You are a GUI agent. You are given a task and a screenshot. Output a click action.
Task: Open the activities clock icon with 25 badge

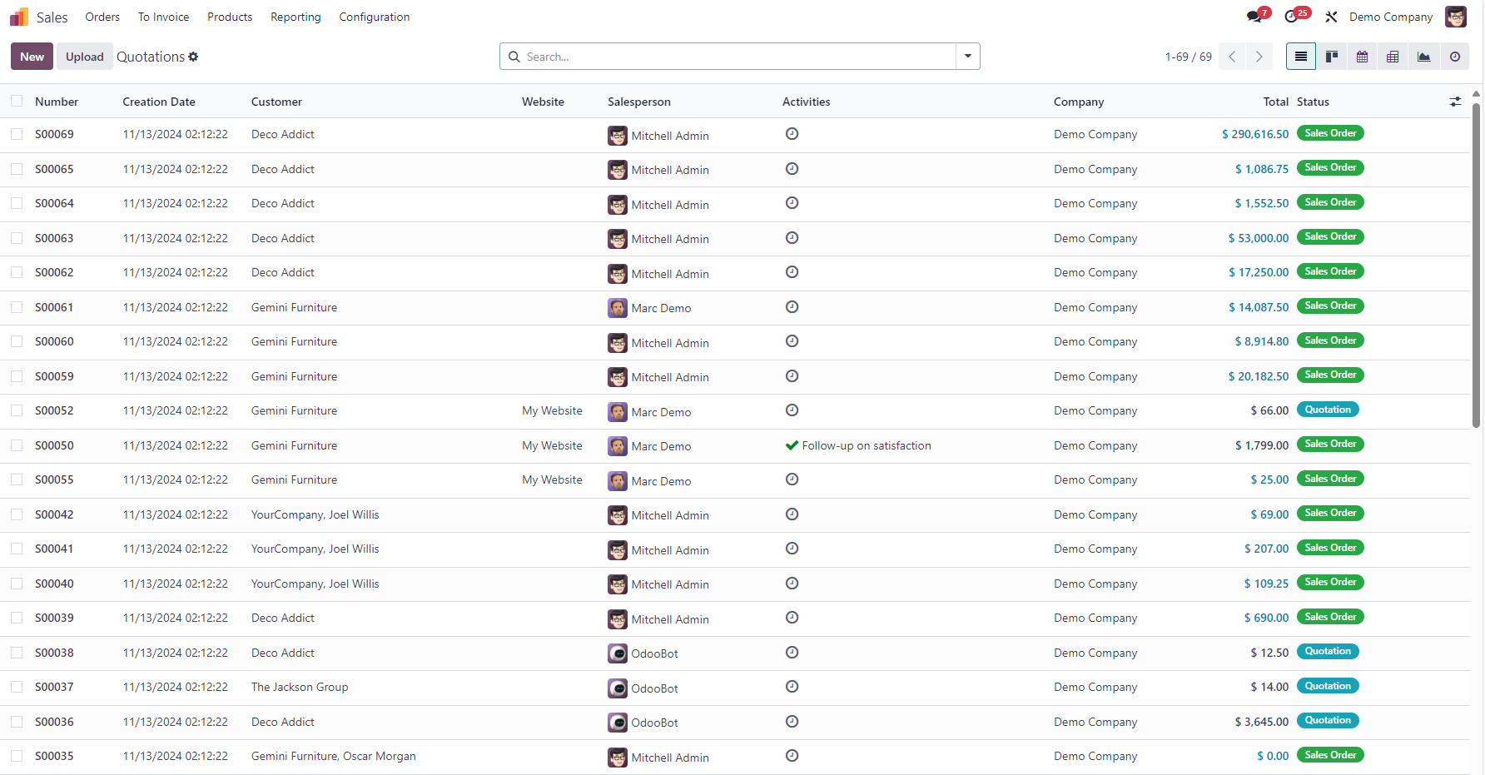(1292, 17)
